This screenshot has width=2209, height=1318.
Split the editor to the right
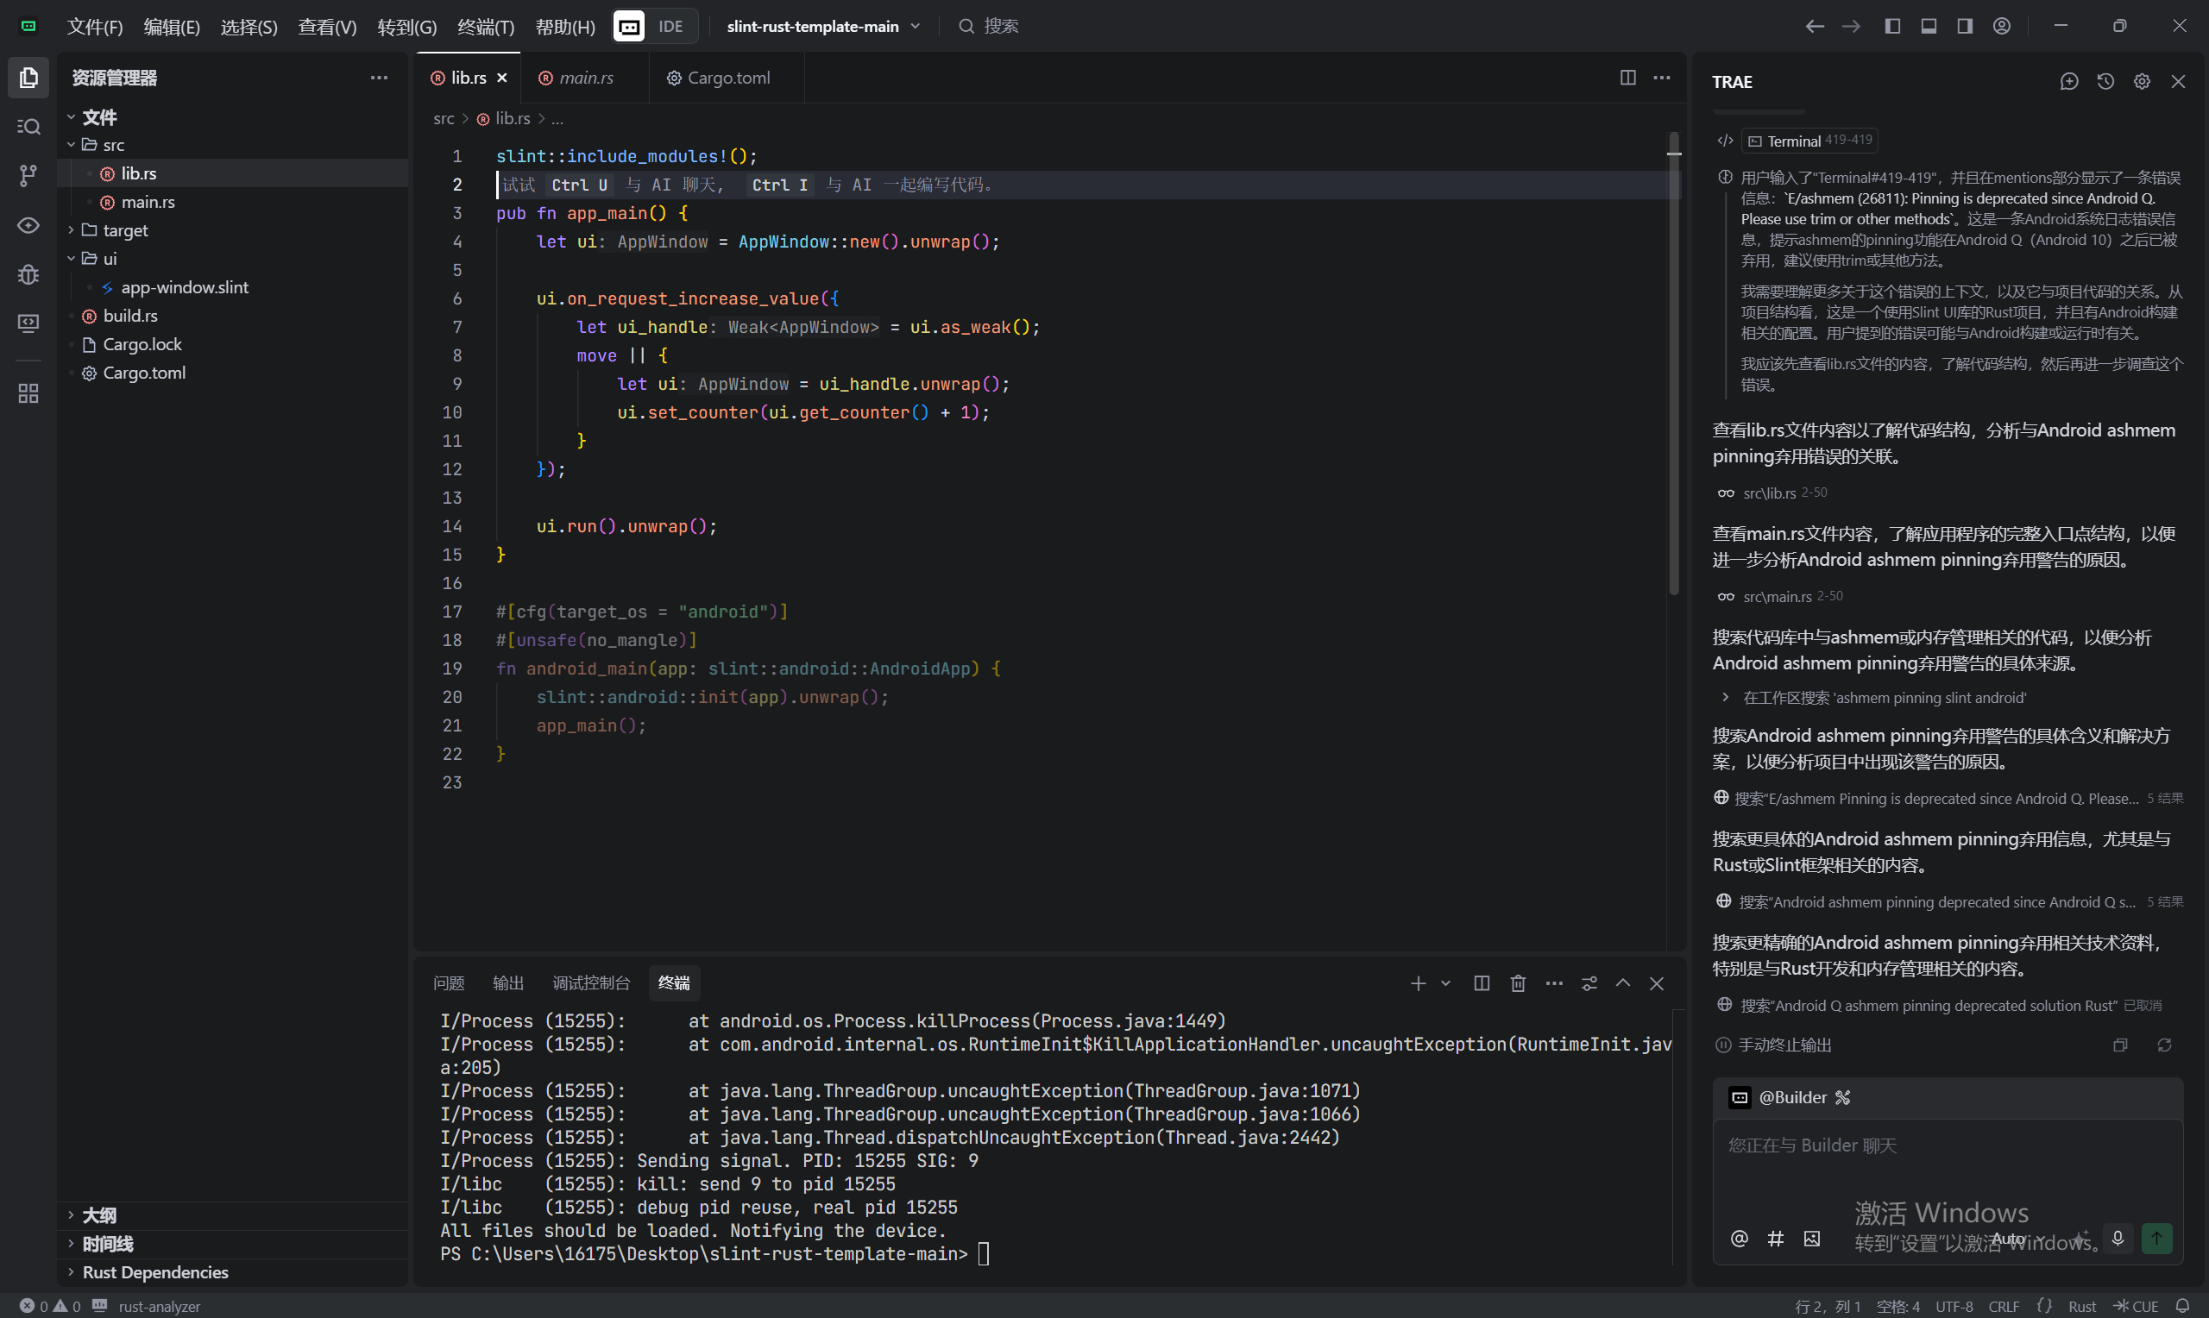click(x=1627, y=78)
